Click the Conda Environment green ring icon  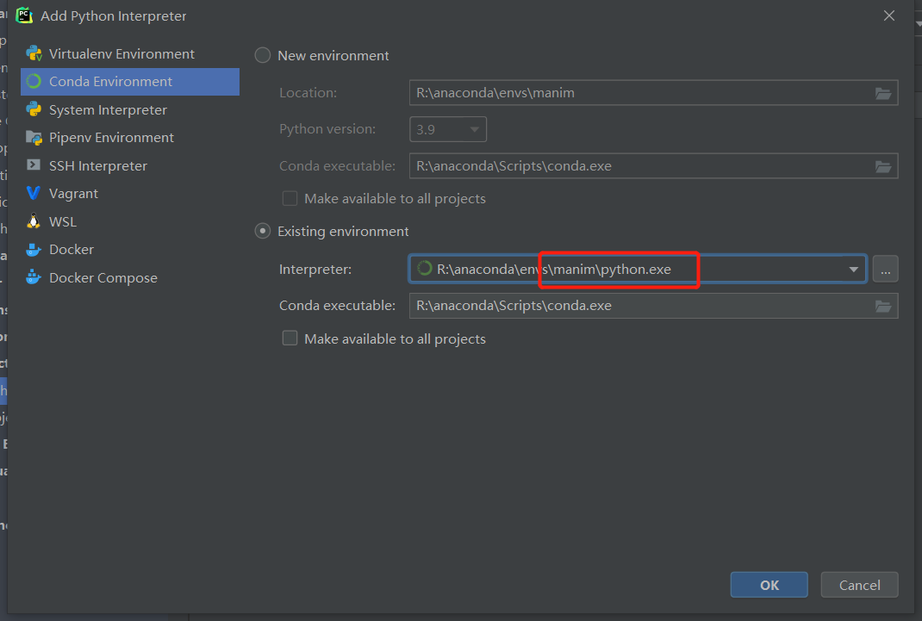coord(34,81)
